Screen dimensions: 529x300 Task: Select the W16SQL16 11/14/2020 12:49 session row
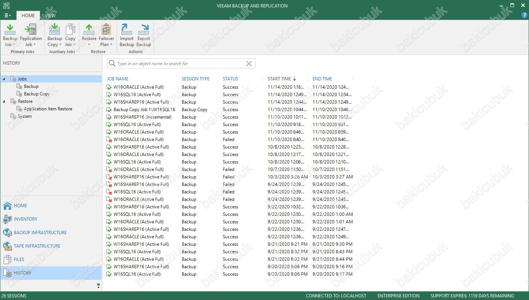[x=229, y=95]
